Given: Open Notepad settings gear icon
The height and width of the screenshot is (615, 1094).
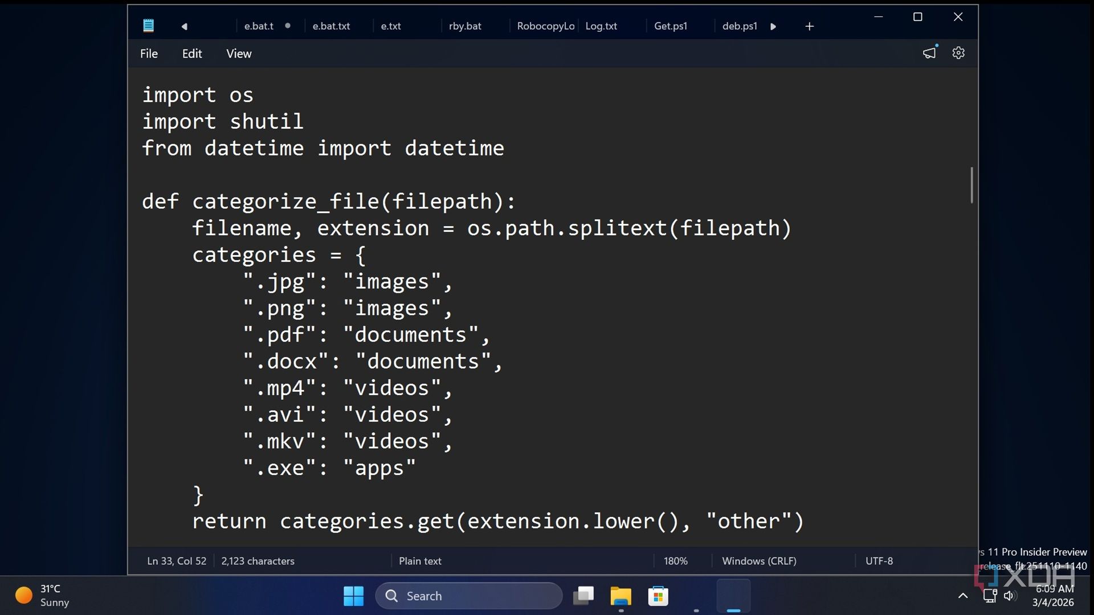Looking at the screenshot, I should [x=958, y=53].
